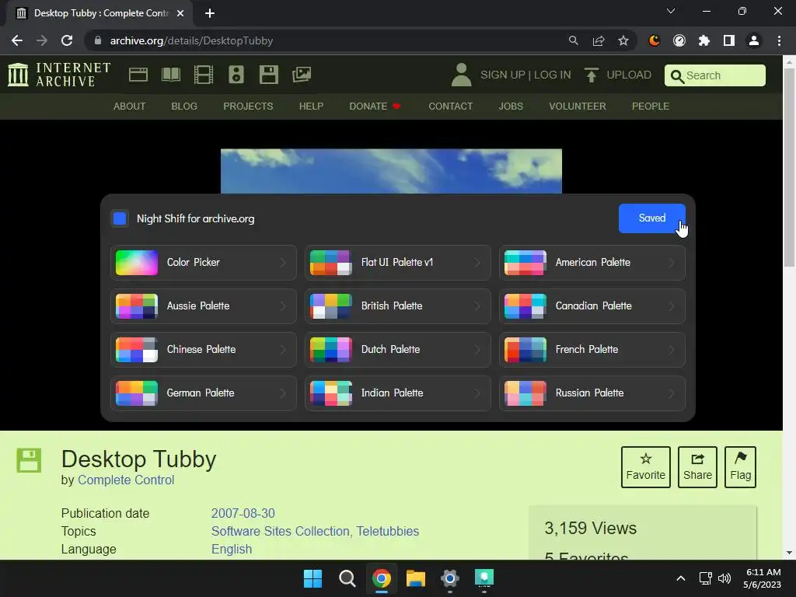Expand Chinese Palette

tap(204, 350)
